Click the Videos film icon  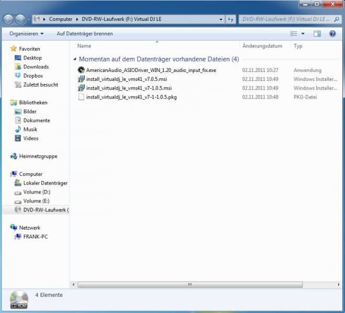tap(18, 138)
